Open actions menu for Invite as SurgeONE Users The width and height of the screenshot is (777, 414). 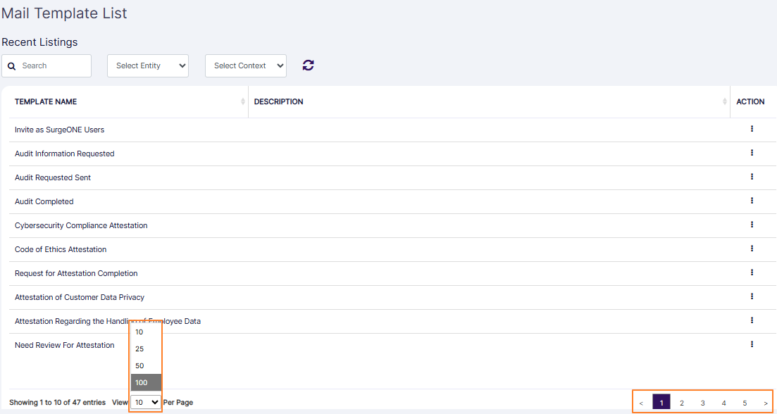(752, 129)
